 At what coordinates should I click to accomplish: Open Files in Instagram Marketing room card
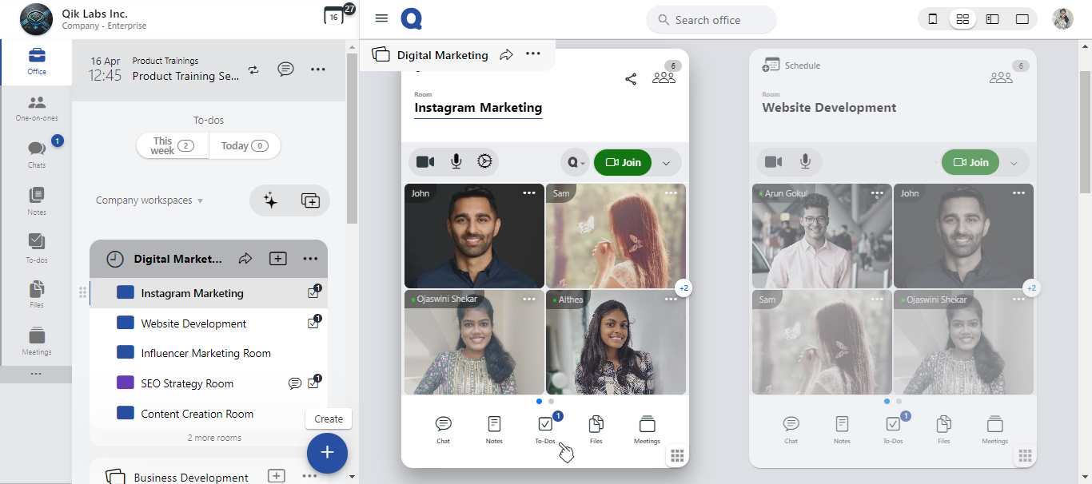click(596, 430)
